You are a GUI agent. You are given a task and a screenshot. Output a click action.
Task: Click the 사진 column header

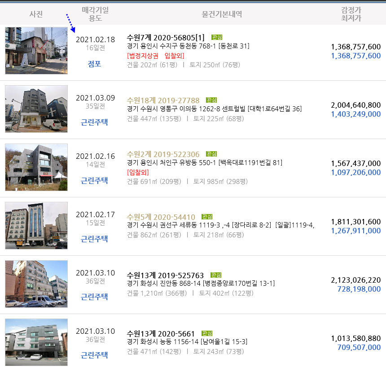36,14
